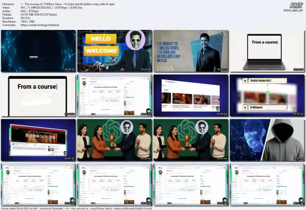Image resolution: width=306 pixels, height=210 pixels.
Task: Select the AI face and hooded figure thumbnail
Action: click(267, 140)
